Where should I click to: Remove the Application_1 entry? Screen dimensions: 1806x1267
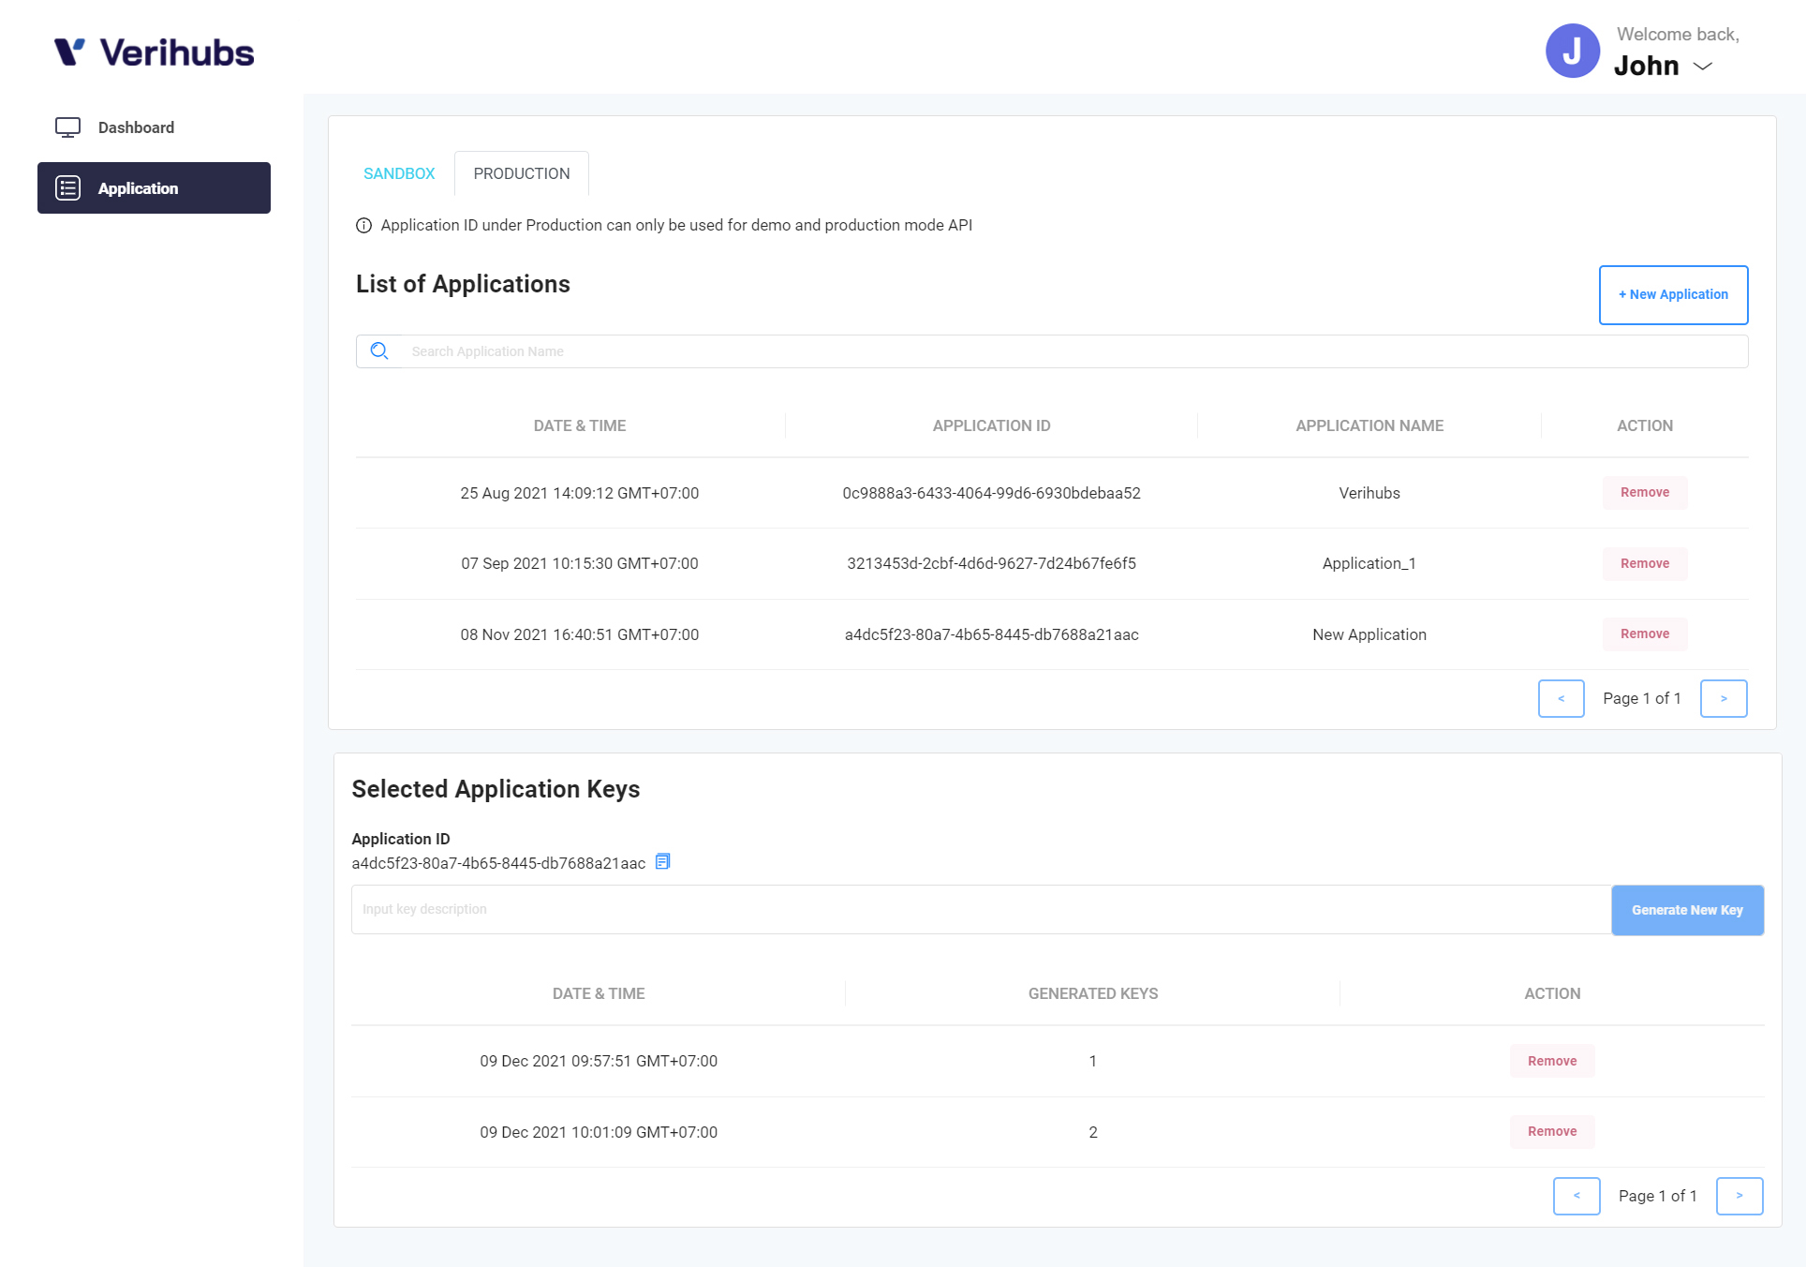[x=1644, y=563]
